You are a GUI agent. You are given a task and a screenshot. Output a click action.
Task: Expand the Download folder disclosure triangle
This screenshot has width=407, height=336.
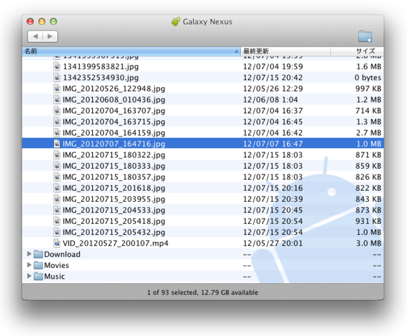click(29, 254)
